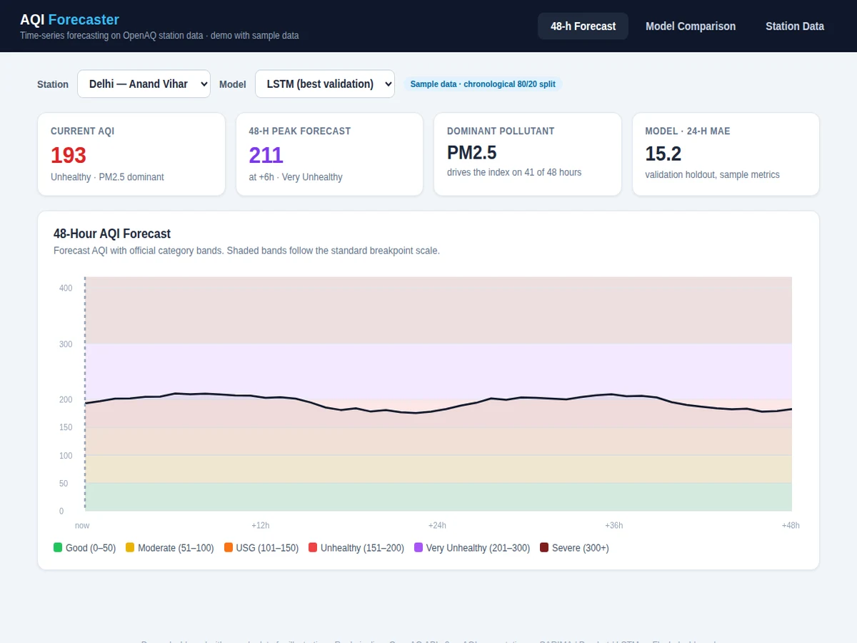Viewport: 857px width, 643px height.
Task: Click the dashed now marker on chart
Action: pos(85,394)
